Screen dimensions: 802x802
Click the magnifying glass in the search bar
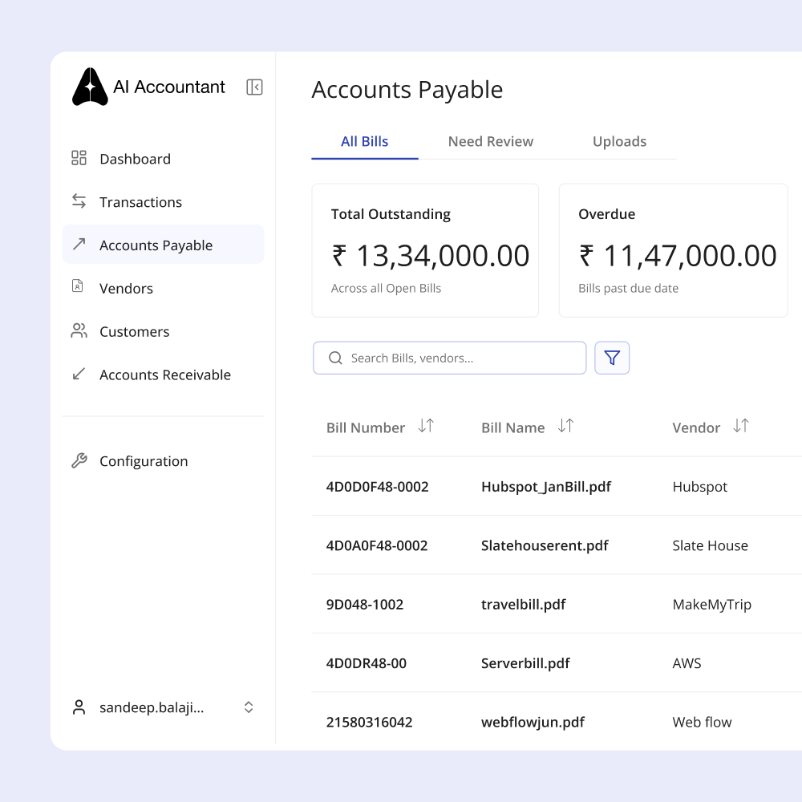335,358
